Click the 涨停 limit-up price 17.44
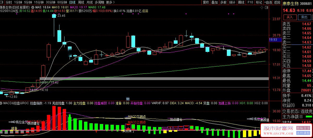 pyautogui.click(x=306, y=71)
